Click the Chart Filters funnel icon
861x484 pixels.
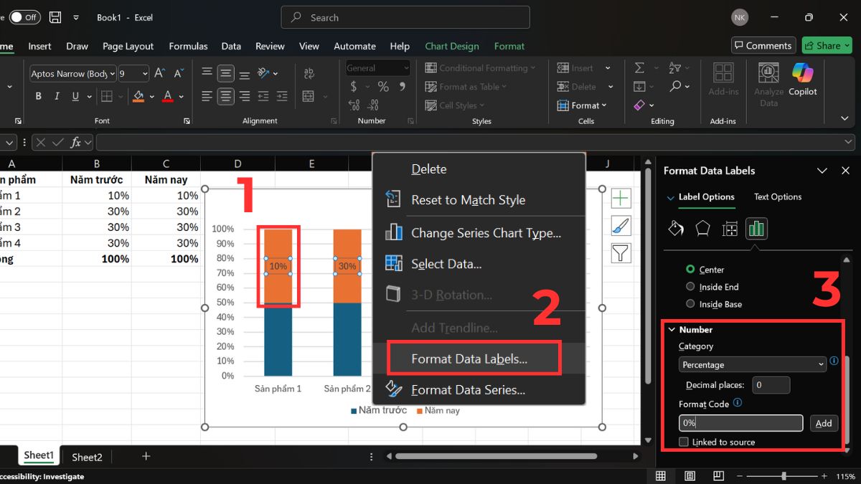621,252
